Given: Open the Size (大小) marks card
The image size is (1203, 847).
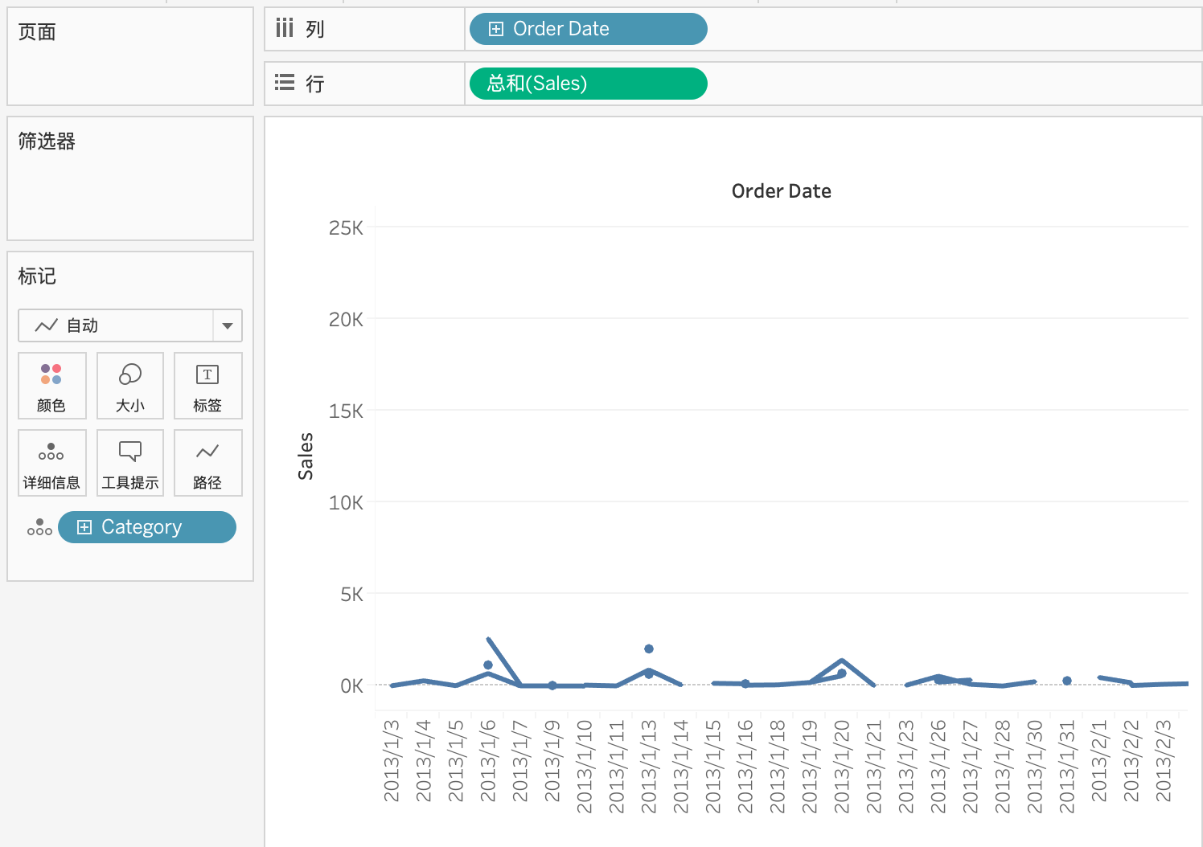Looking at the screenshot, I should (130, 386).
